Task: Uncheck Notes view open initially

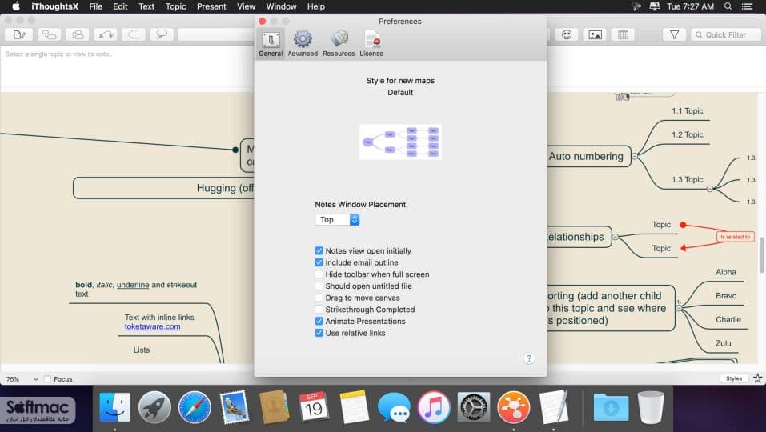Action: tap(319, 250)
